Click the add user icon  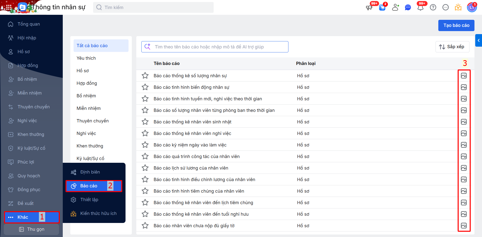(x=395, y=8)
